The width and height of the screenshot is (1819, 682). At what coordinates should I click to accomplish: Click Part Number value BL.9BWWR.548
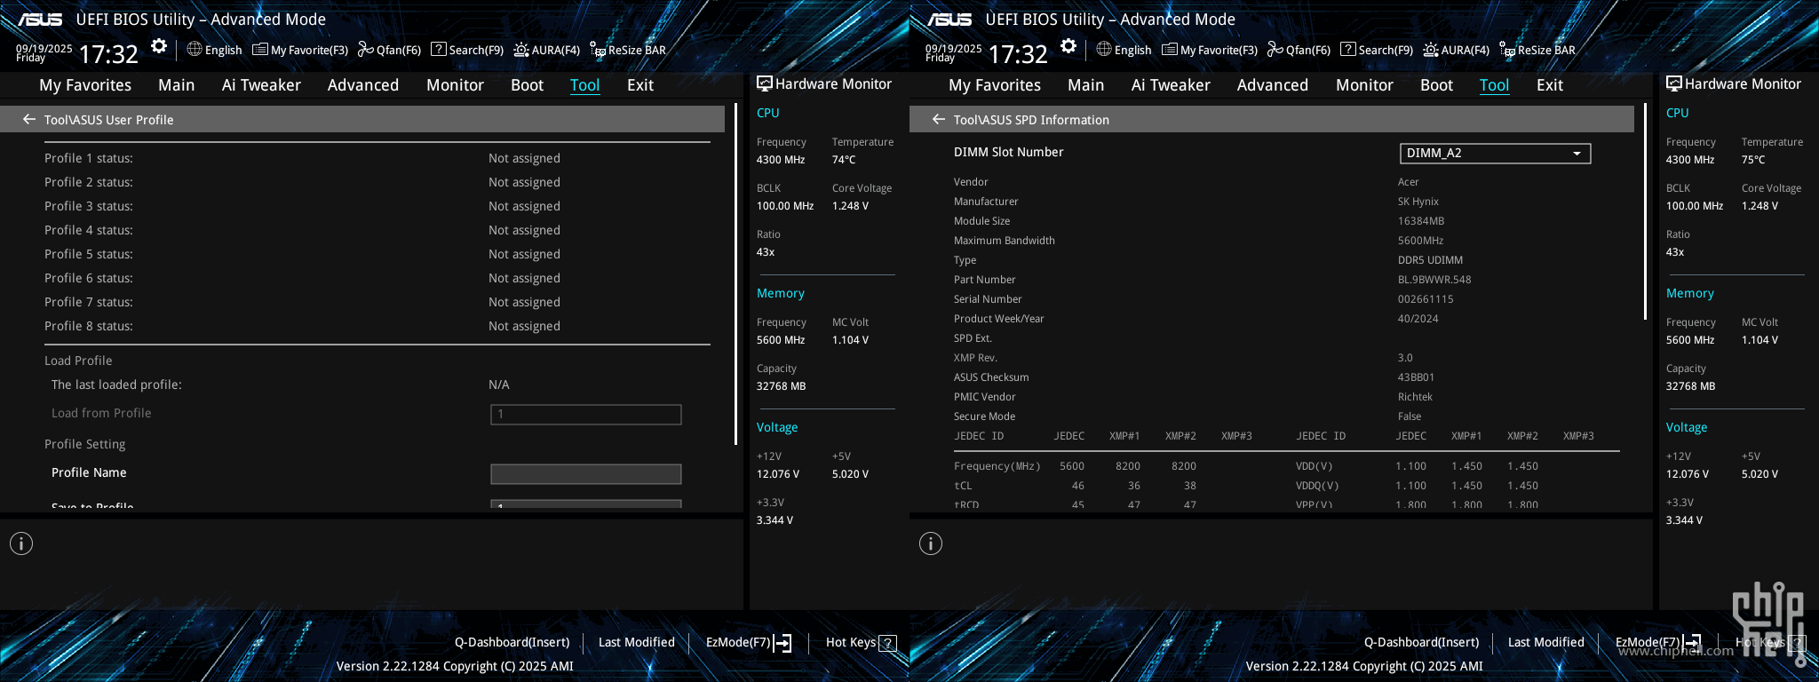(x=1434, y=280)
